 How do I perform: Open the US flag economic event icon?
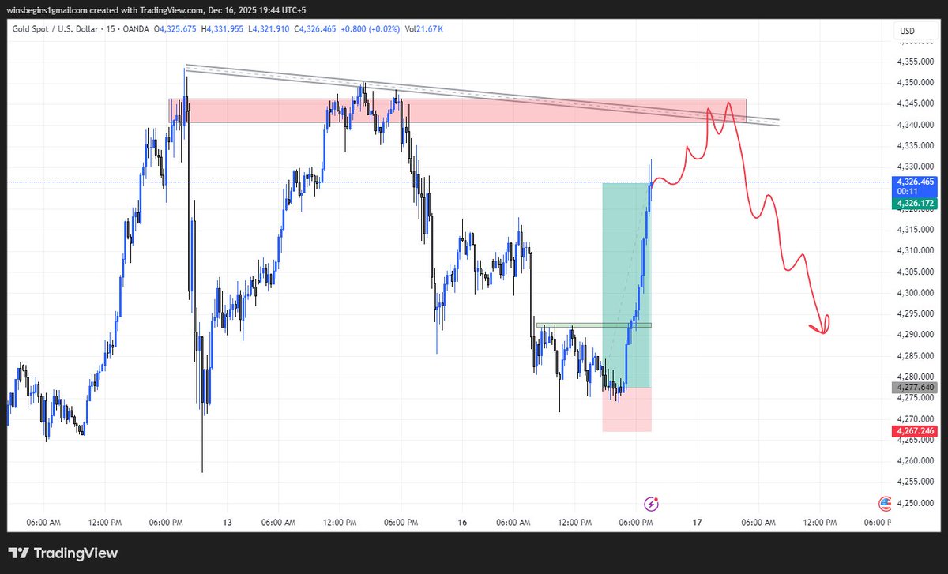[886, 503]
